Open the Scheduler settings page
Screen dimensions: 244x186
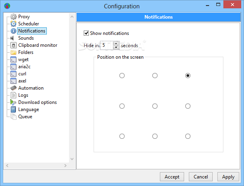point(29,24)
